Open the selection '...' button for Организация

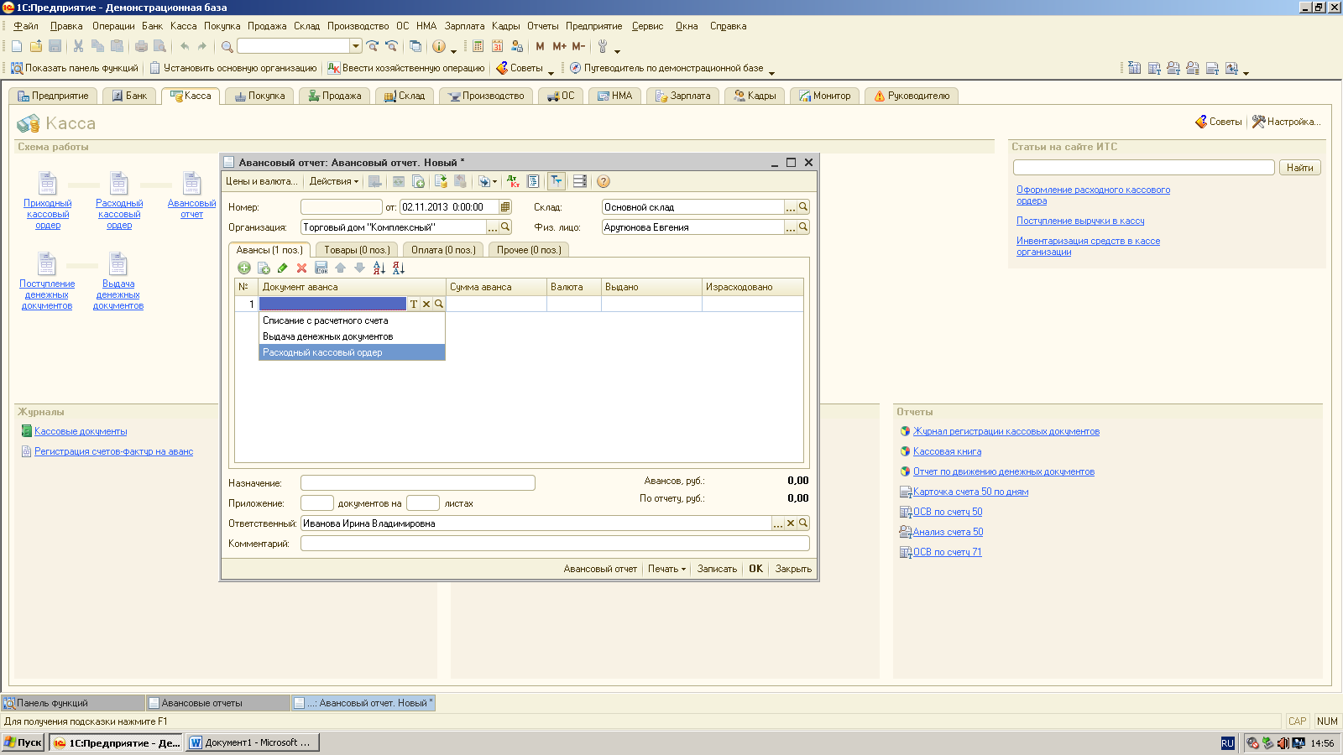[x=493, y=226]
